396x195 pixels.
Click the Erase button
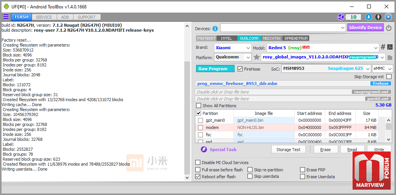click(x=325, y=150)
